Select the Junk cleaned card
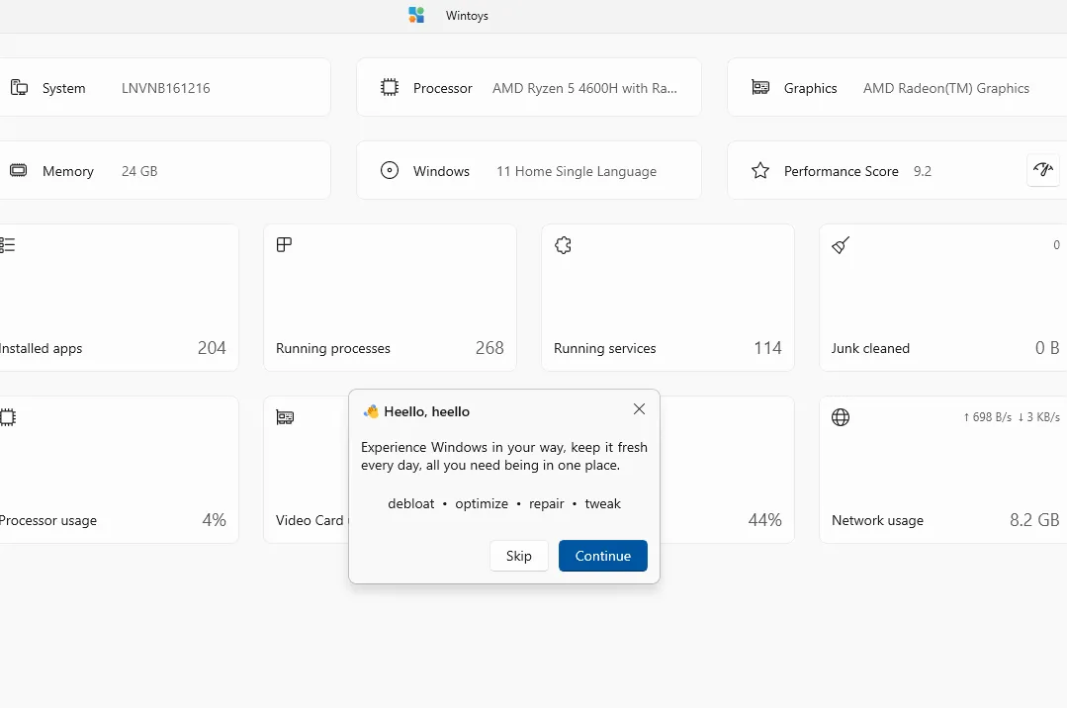1067x708 pixels. [944, 298]
